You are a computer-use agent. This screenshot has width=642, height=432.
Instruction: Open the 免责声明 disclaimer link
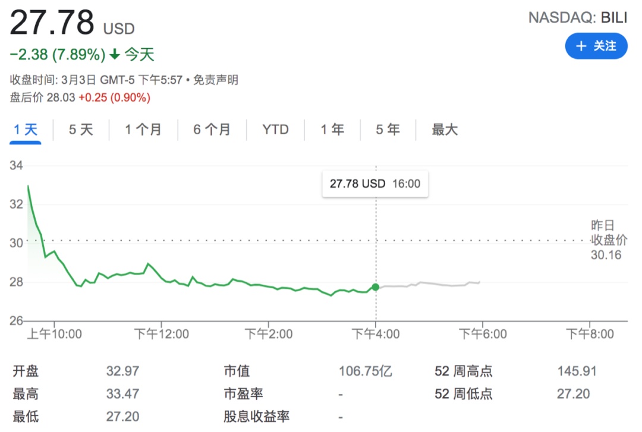tap(216, 80)
